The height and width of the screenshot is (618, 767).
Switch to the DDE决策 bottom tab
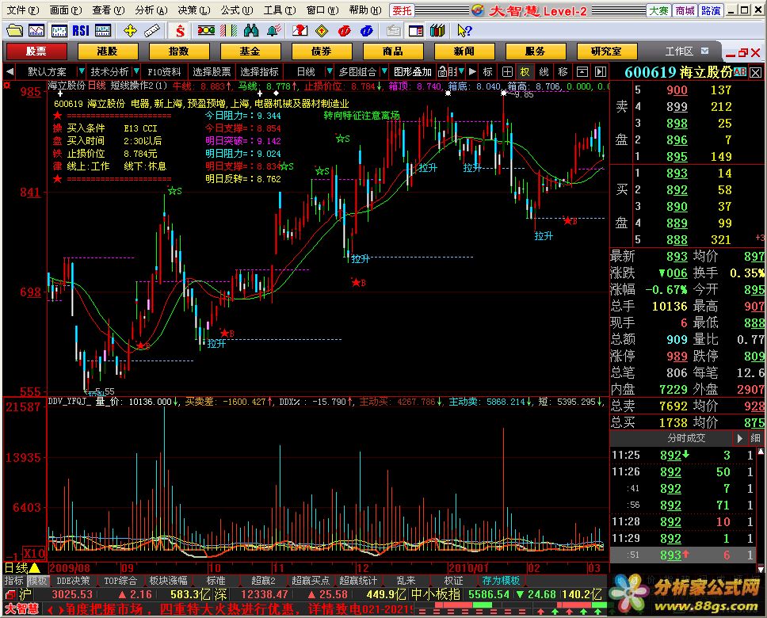[x=74, y=580]
